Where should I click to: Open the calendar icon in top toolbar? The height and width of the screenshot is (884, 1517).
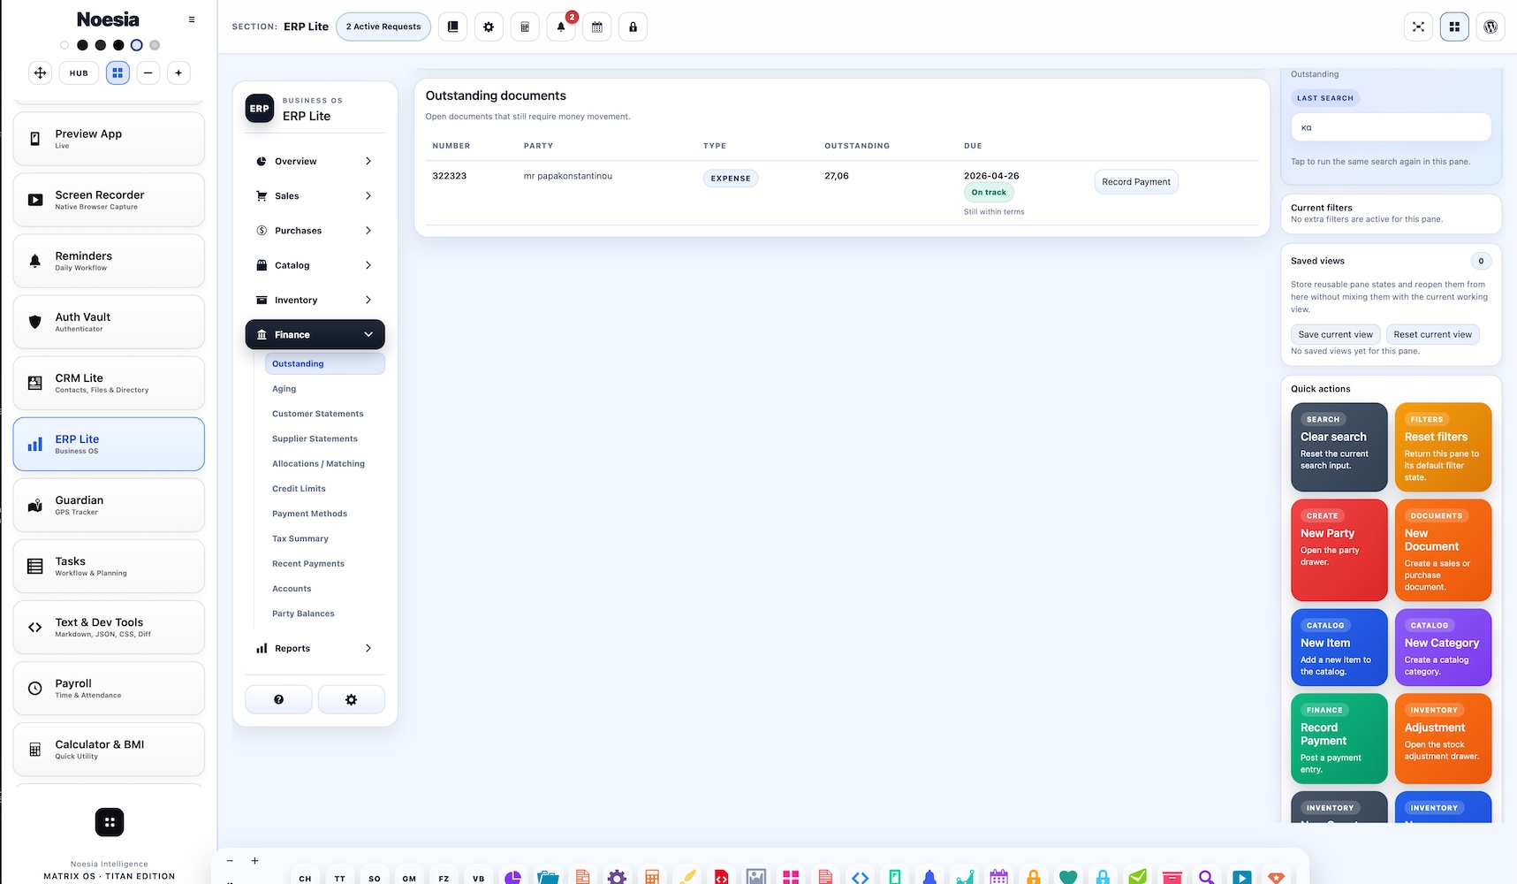(x=597, y=27)
